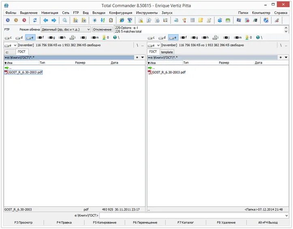Open the Конфигурация menu
This screenshot has width=293, height=229.
[x=120, y=13]
